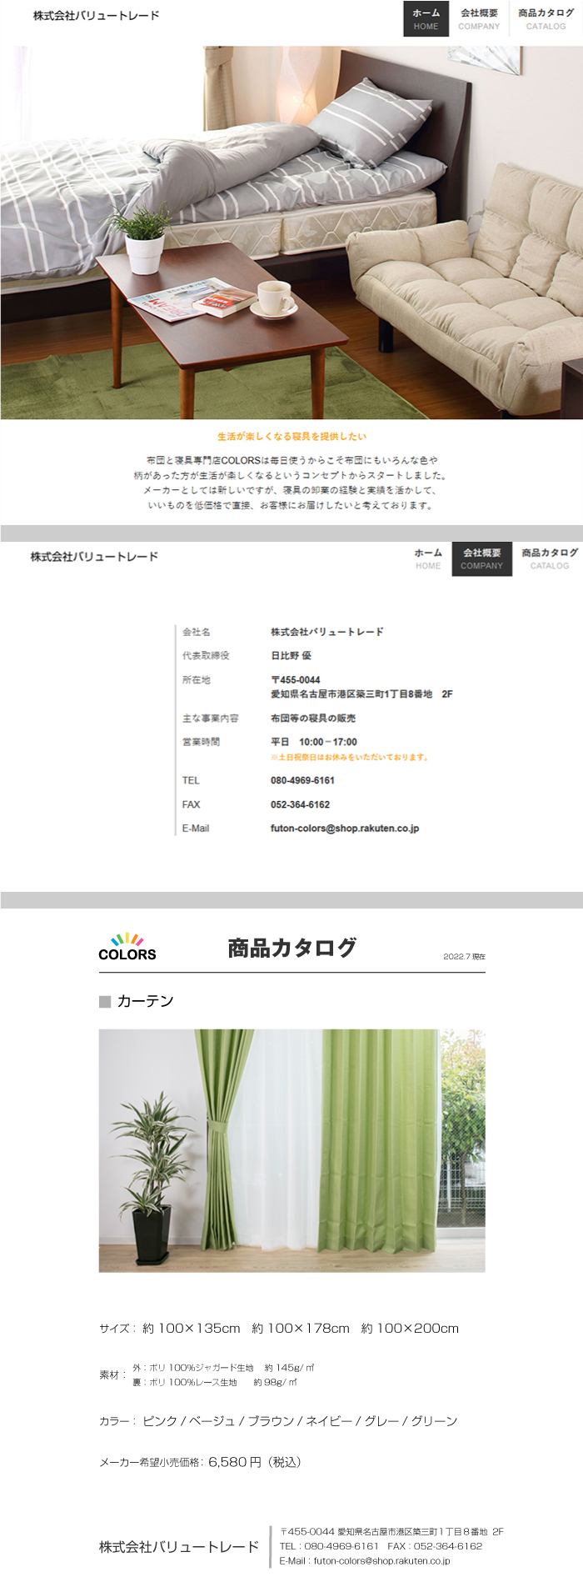The width and height of the screenshot is (583, 1592).
Task: Click FAX number 052-364-6162 in company table
Action: coord(300,804)
